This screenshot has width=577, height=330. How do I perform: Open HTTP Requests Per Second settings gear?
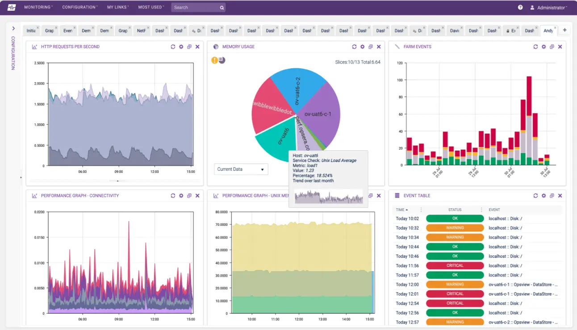click(181, 46)
